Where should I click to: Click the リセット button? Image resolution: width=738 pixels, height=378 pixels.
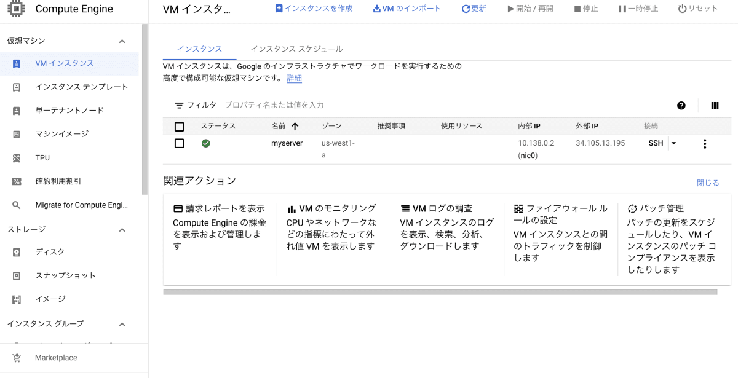pyautogui.click(x=697, y=9)
